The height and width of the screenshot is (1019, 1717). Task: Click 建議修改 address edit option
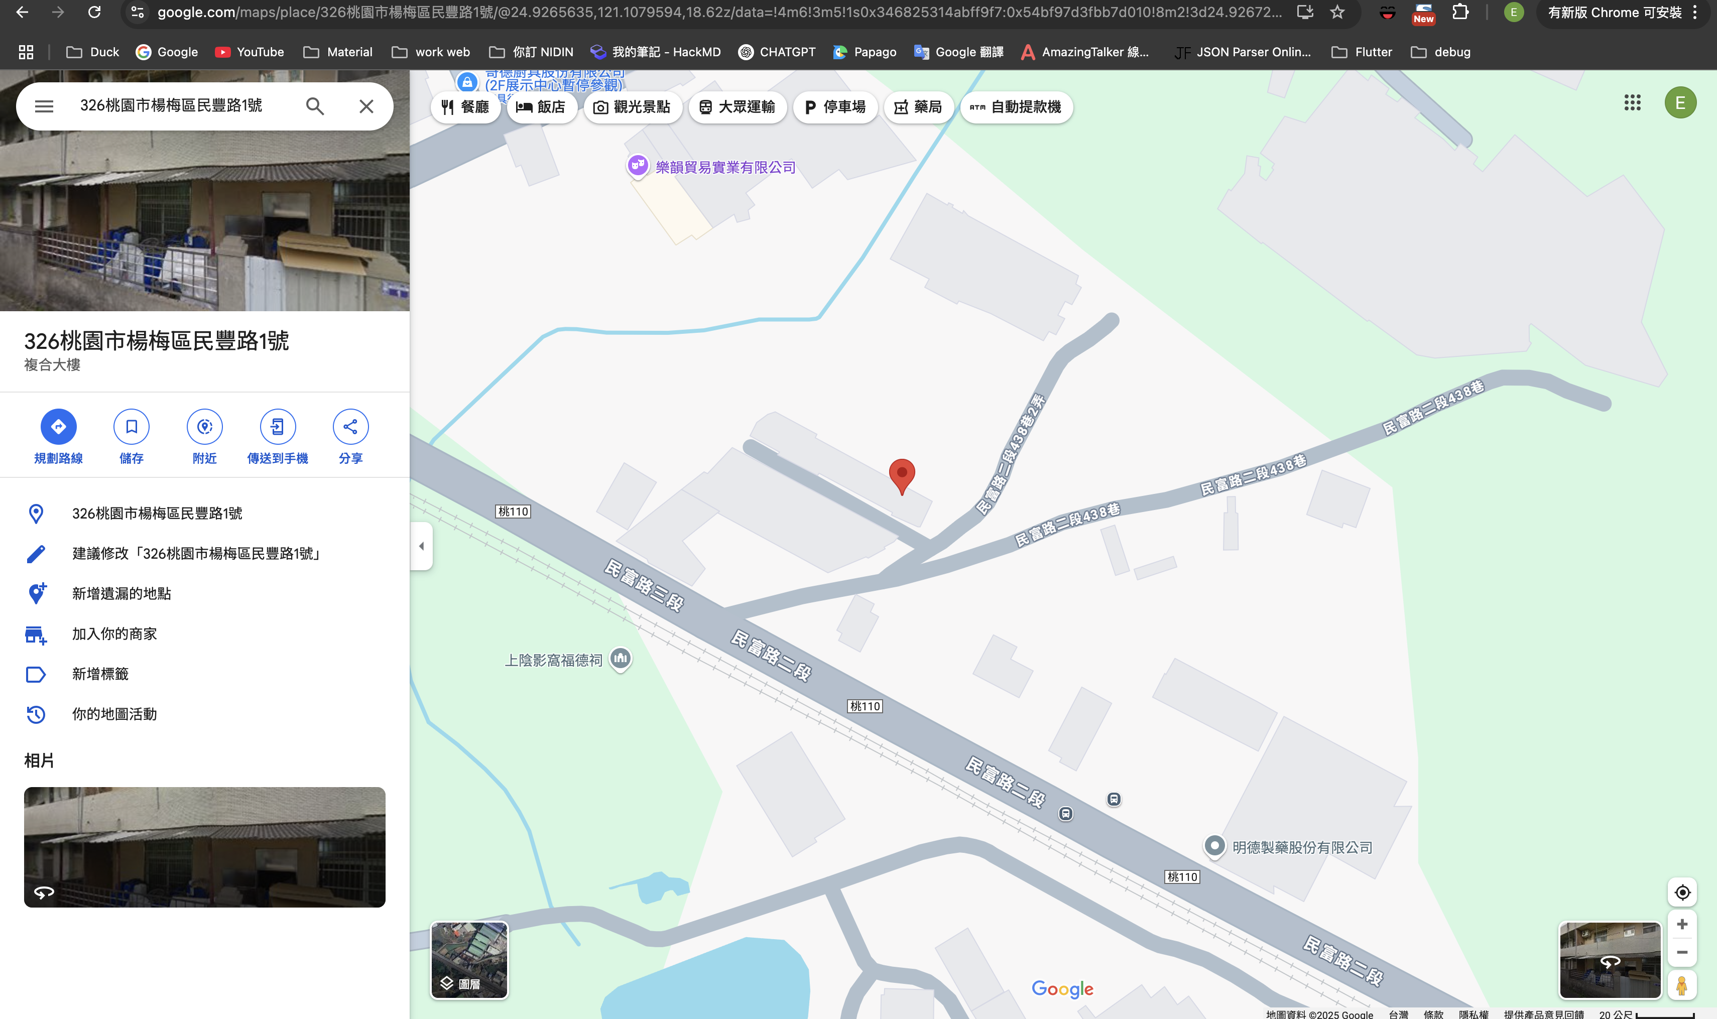196,554
